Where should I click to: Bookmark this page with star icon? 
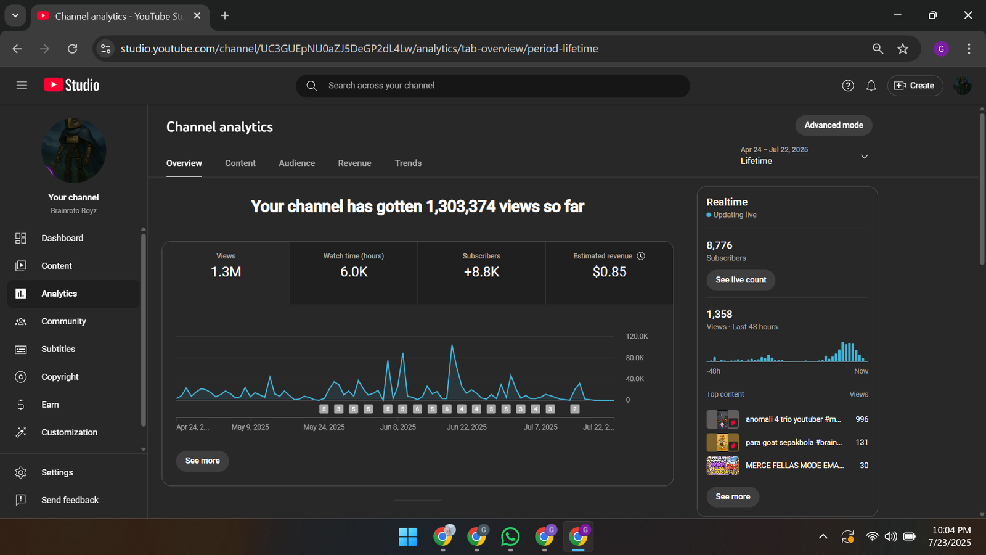(x=903, y=49)
